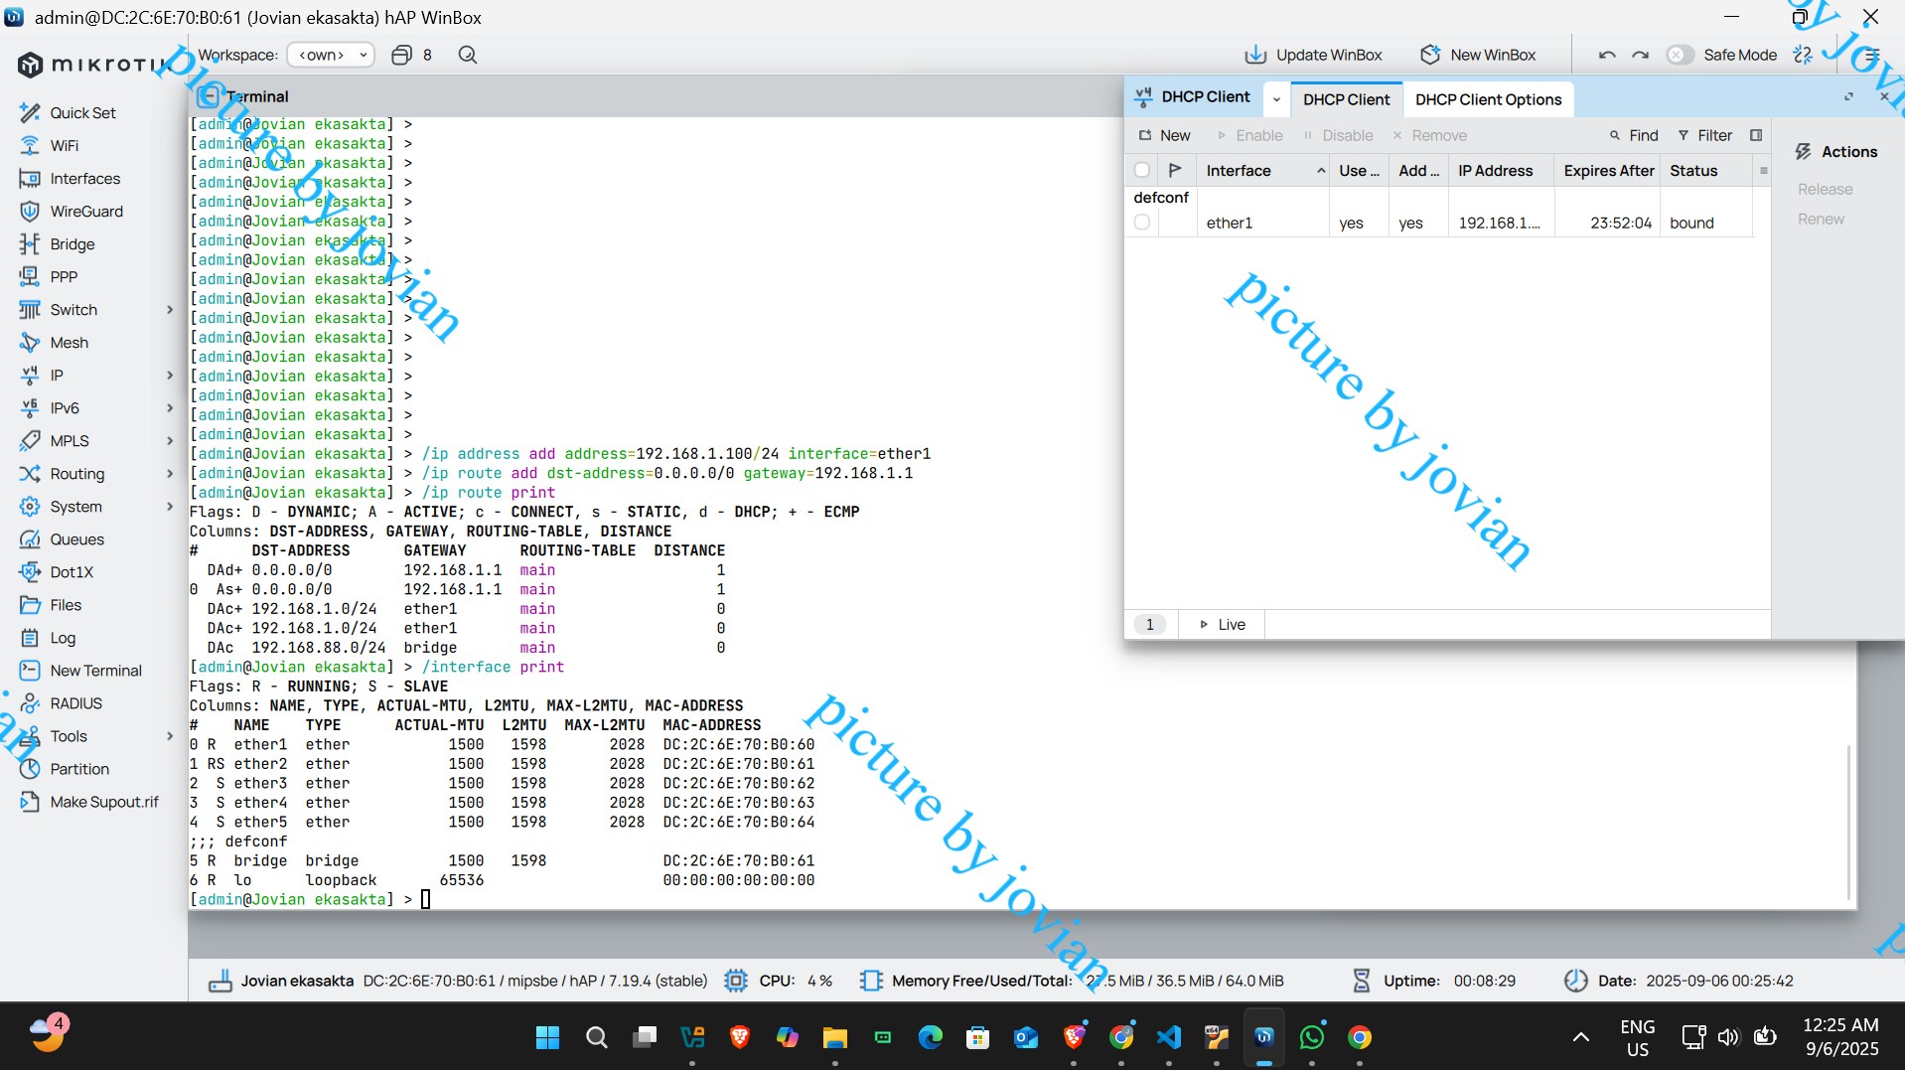Viewport: 1905px width, 1070px height.
Task: Switch to DHCP Client Options tab
Action: (1488, 99)
